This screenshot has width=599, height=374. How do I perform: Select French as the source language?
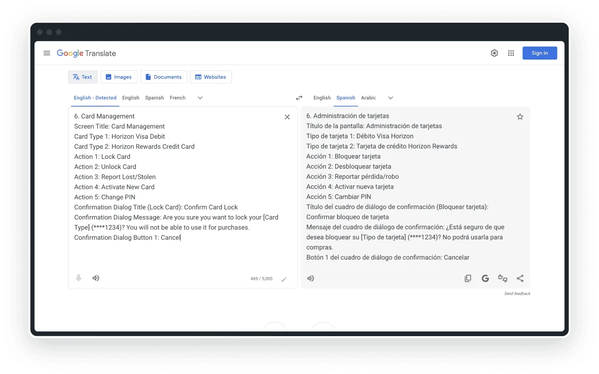[177, 98]
